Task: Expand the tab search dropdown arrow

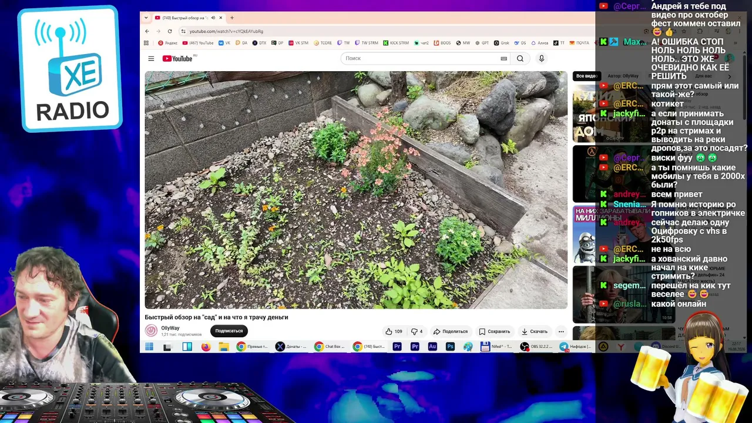Action: (x=147, y=18)
